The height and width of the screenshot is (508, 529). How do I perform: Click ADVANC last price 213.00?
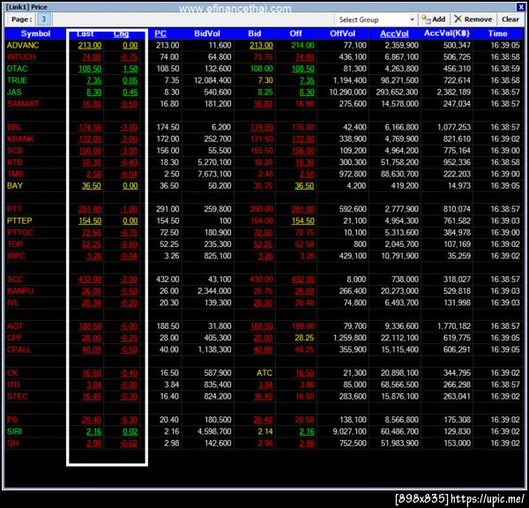click(x=90, y=45)
